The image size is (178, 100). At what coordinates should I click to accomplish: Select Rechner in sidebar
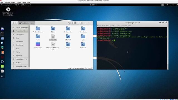20,63
